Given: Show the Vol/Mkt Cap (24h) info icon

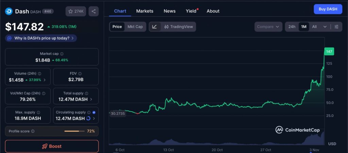Looking at the screenshot, I should coord(44,93).
